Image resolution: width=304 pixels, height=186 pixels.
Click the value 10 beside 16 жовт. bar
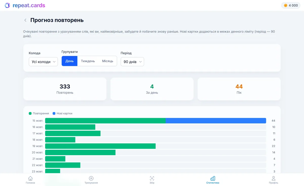(x=274, y=127)
